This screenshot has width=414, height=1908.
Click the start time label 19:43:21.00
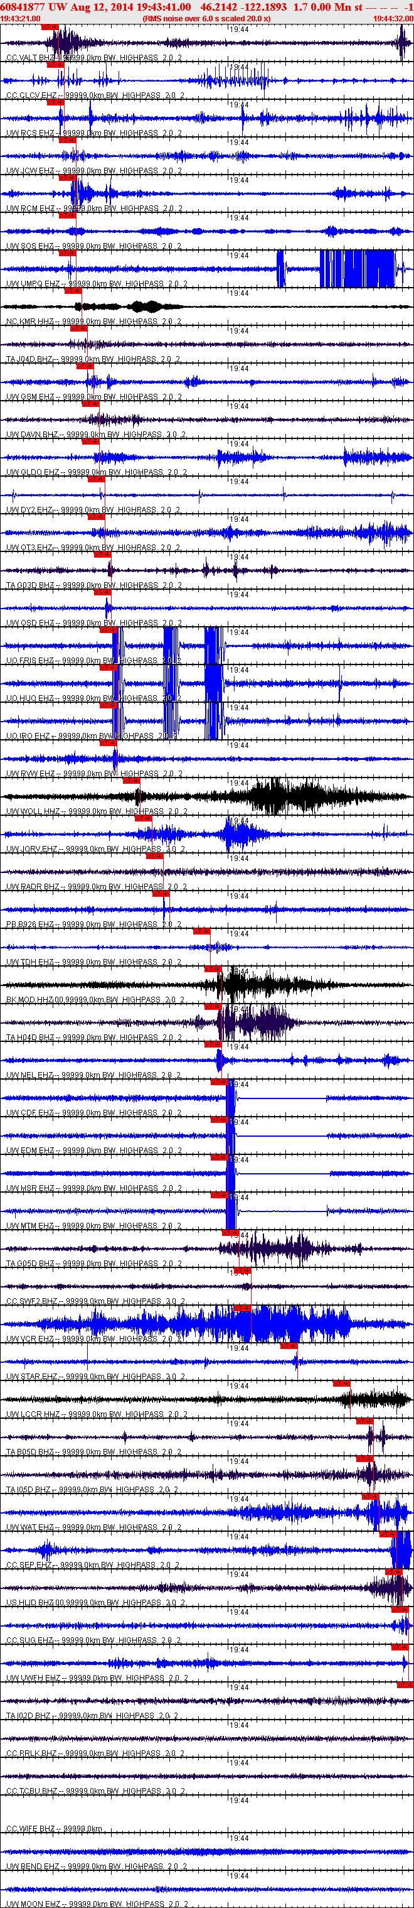click(x=20, y=18)
